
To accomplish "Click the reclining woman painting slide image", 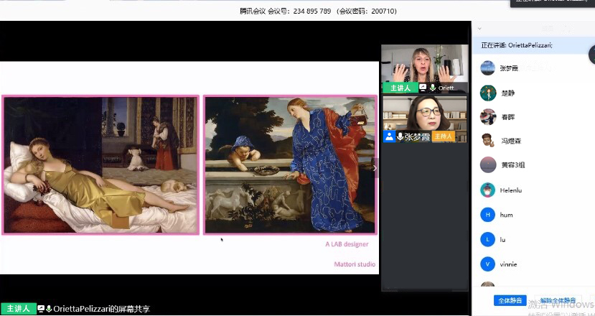I will click(x=100, y=165).
